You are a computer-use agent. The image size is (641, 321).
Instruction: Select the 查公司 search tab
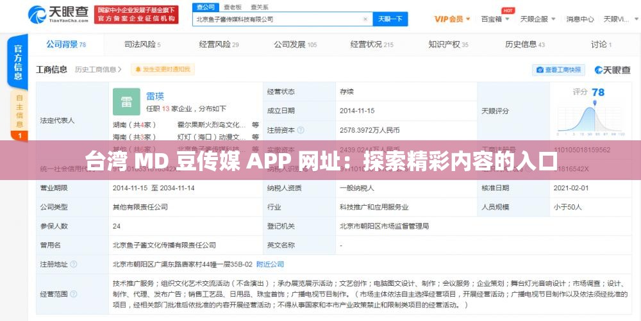click(x=206, y=7)
